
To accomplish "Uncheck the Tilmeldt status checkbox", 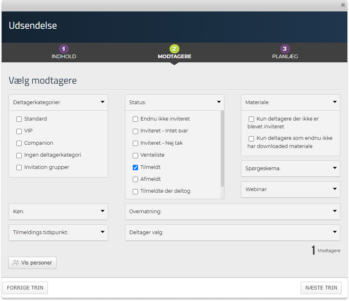I will (x=136, y=167).
